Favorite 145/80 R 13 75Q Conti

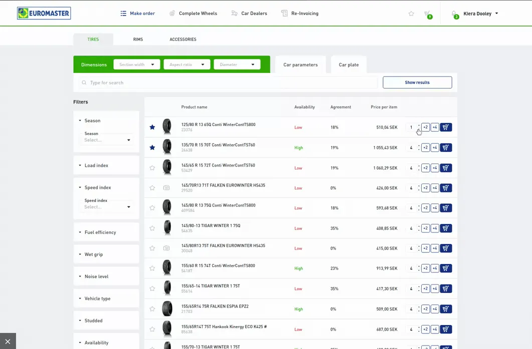coord(152,207)
